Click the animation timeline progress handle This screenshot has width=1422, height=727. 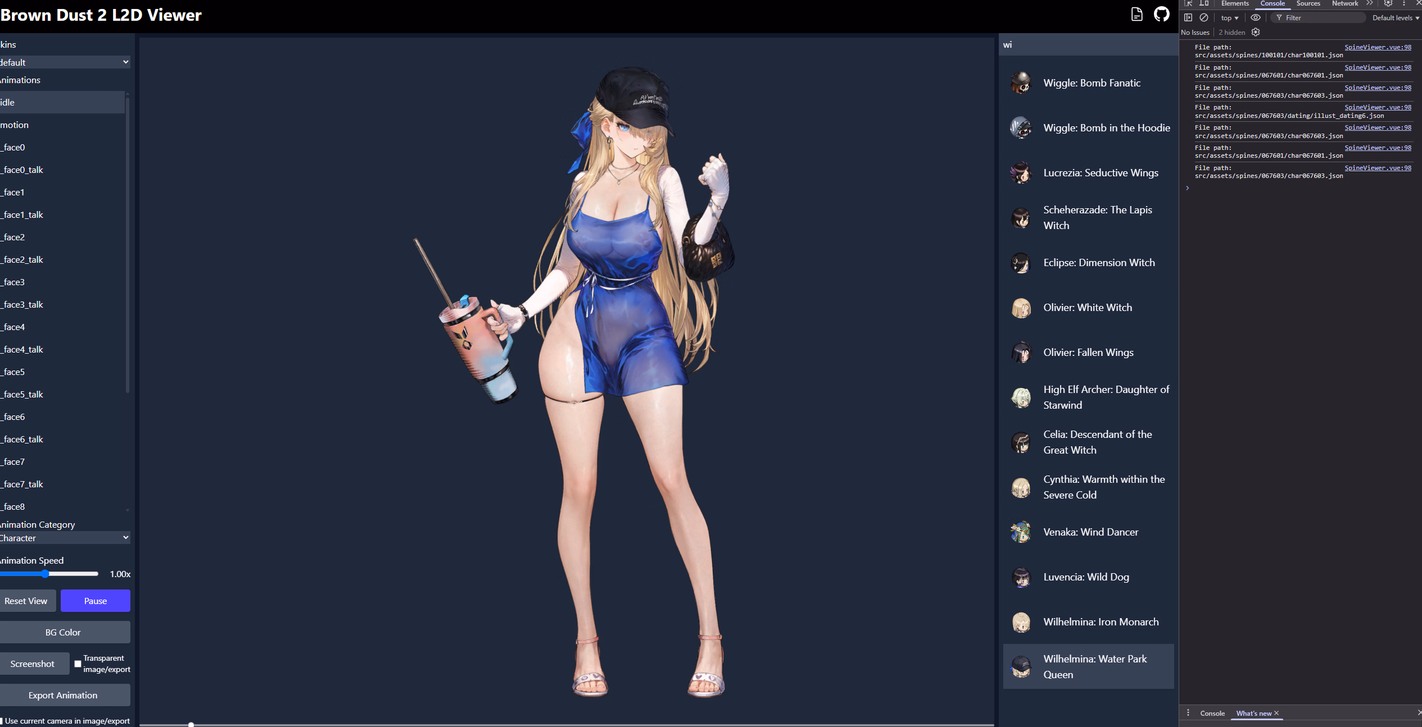[191, 725]
